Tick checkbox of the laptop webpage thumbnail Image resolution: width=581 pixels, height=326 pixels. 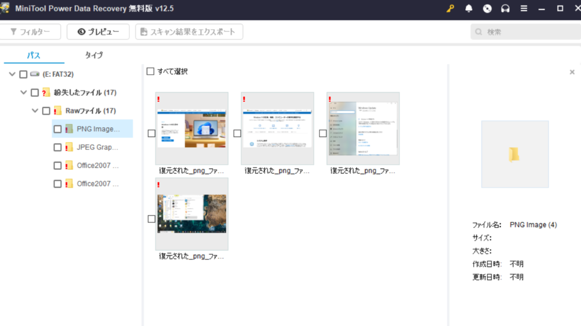[151, 134]
